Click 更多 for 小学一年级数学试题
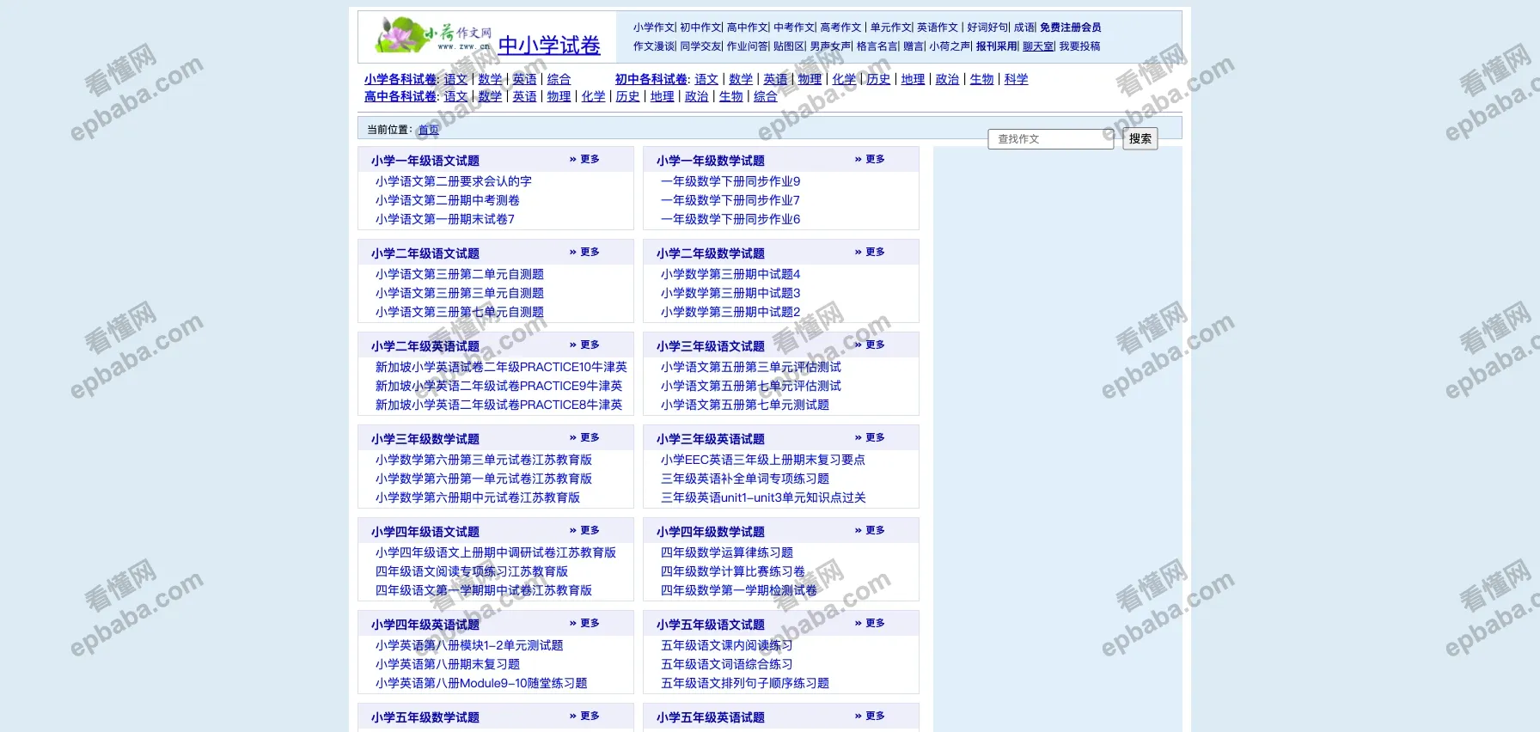1540x732 pixels. pos(875,159)
